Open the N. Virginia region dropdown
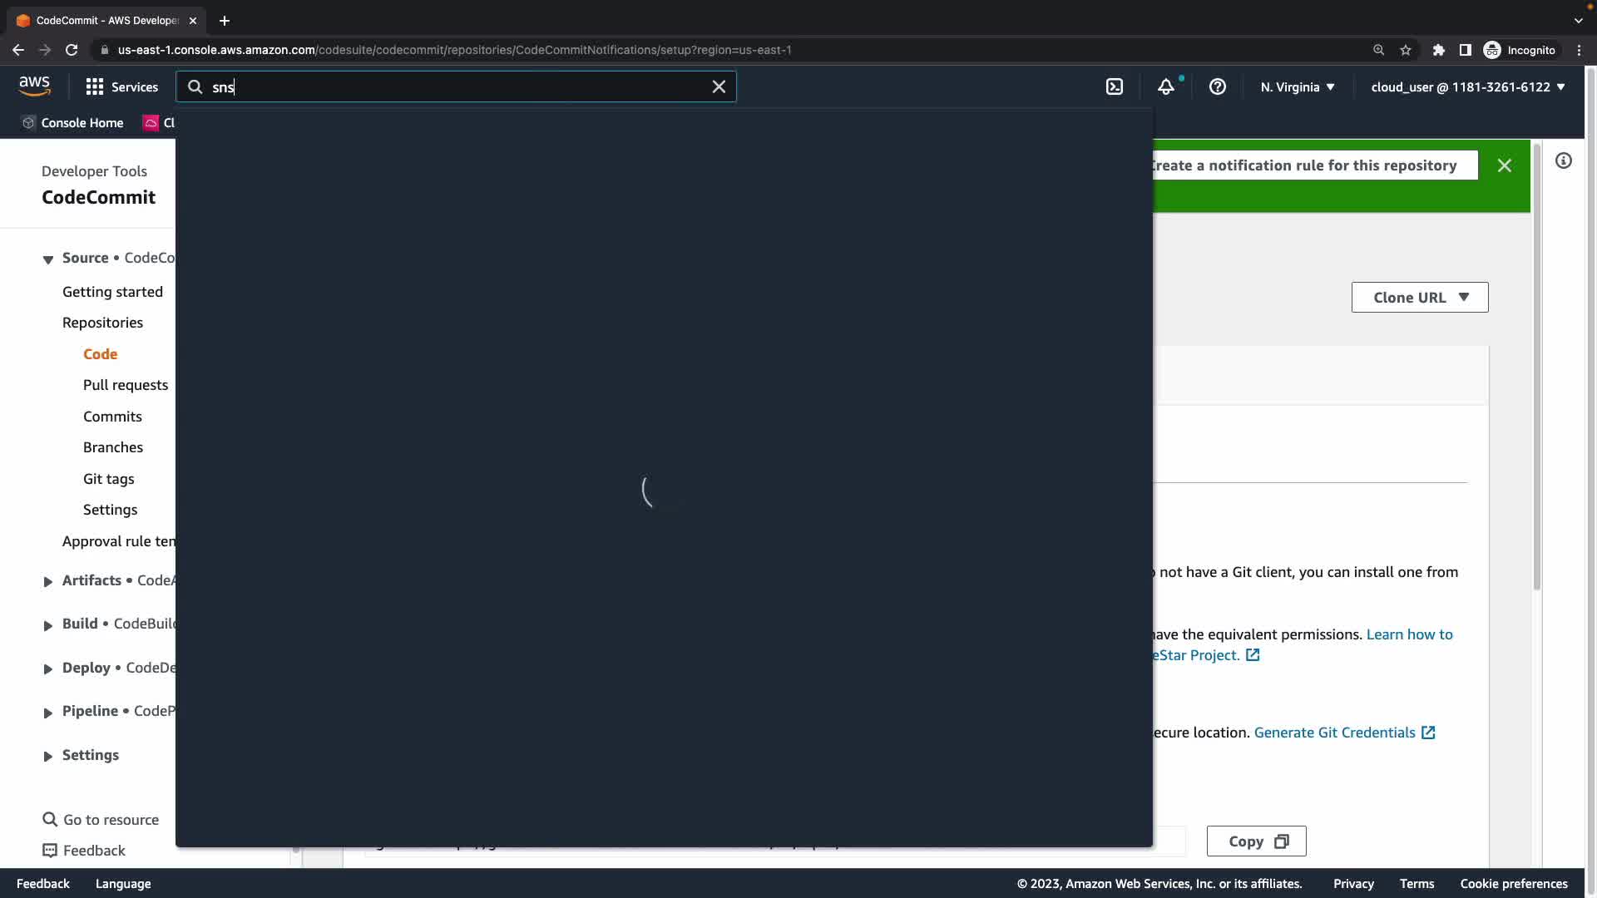Viewport: 1597px width, 898px height. click(1297, 86)
